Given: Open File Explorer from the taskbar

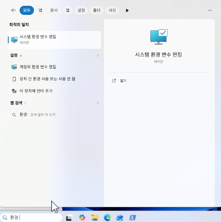Looking at the screenshot, I should [95, 217].
